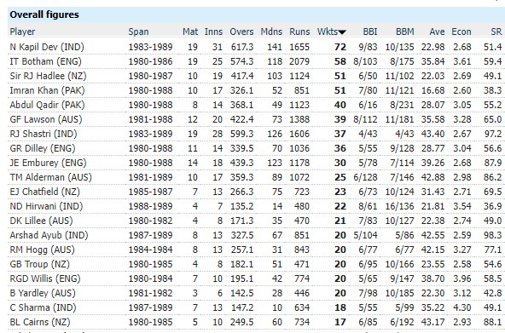505x333 pixels.
Task: Open Sir RJ Hadlee (NZ) profile
Action: (x=48, y=76)
